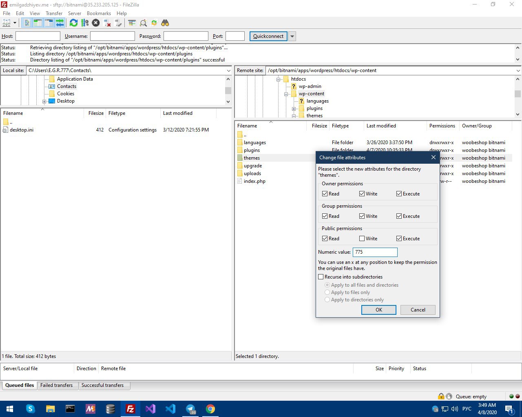The height and width of the screenshot is (417, 522).
Task: Click the Numeric value field
Action: tap(375, 252)
